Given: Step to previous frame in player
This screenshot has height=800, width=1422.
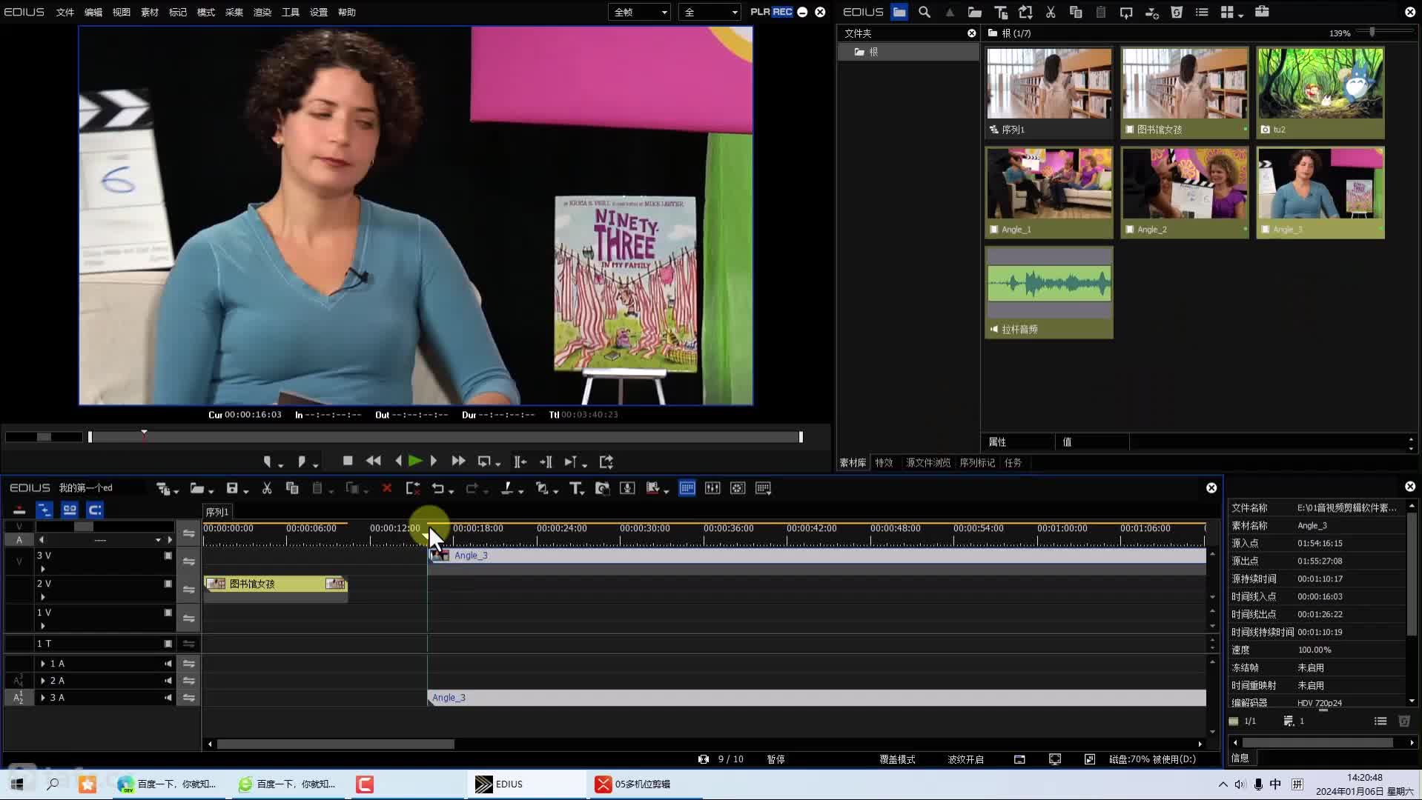Looking at the screenshot, I should [x=399, y=461].
